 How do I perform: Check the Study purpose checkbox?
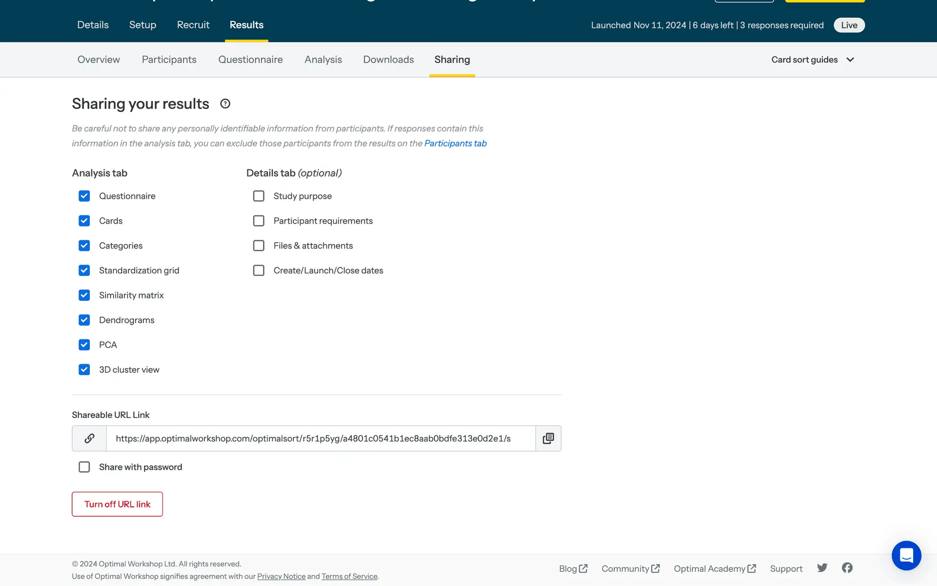click(x=259, y=196)
